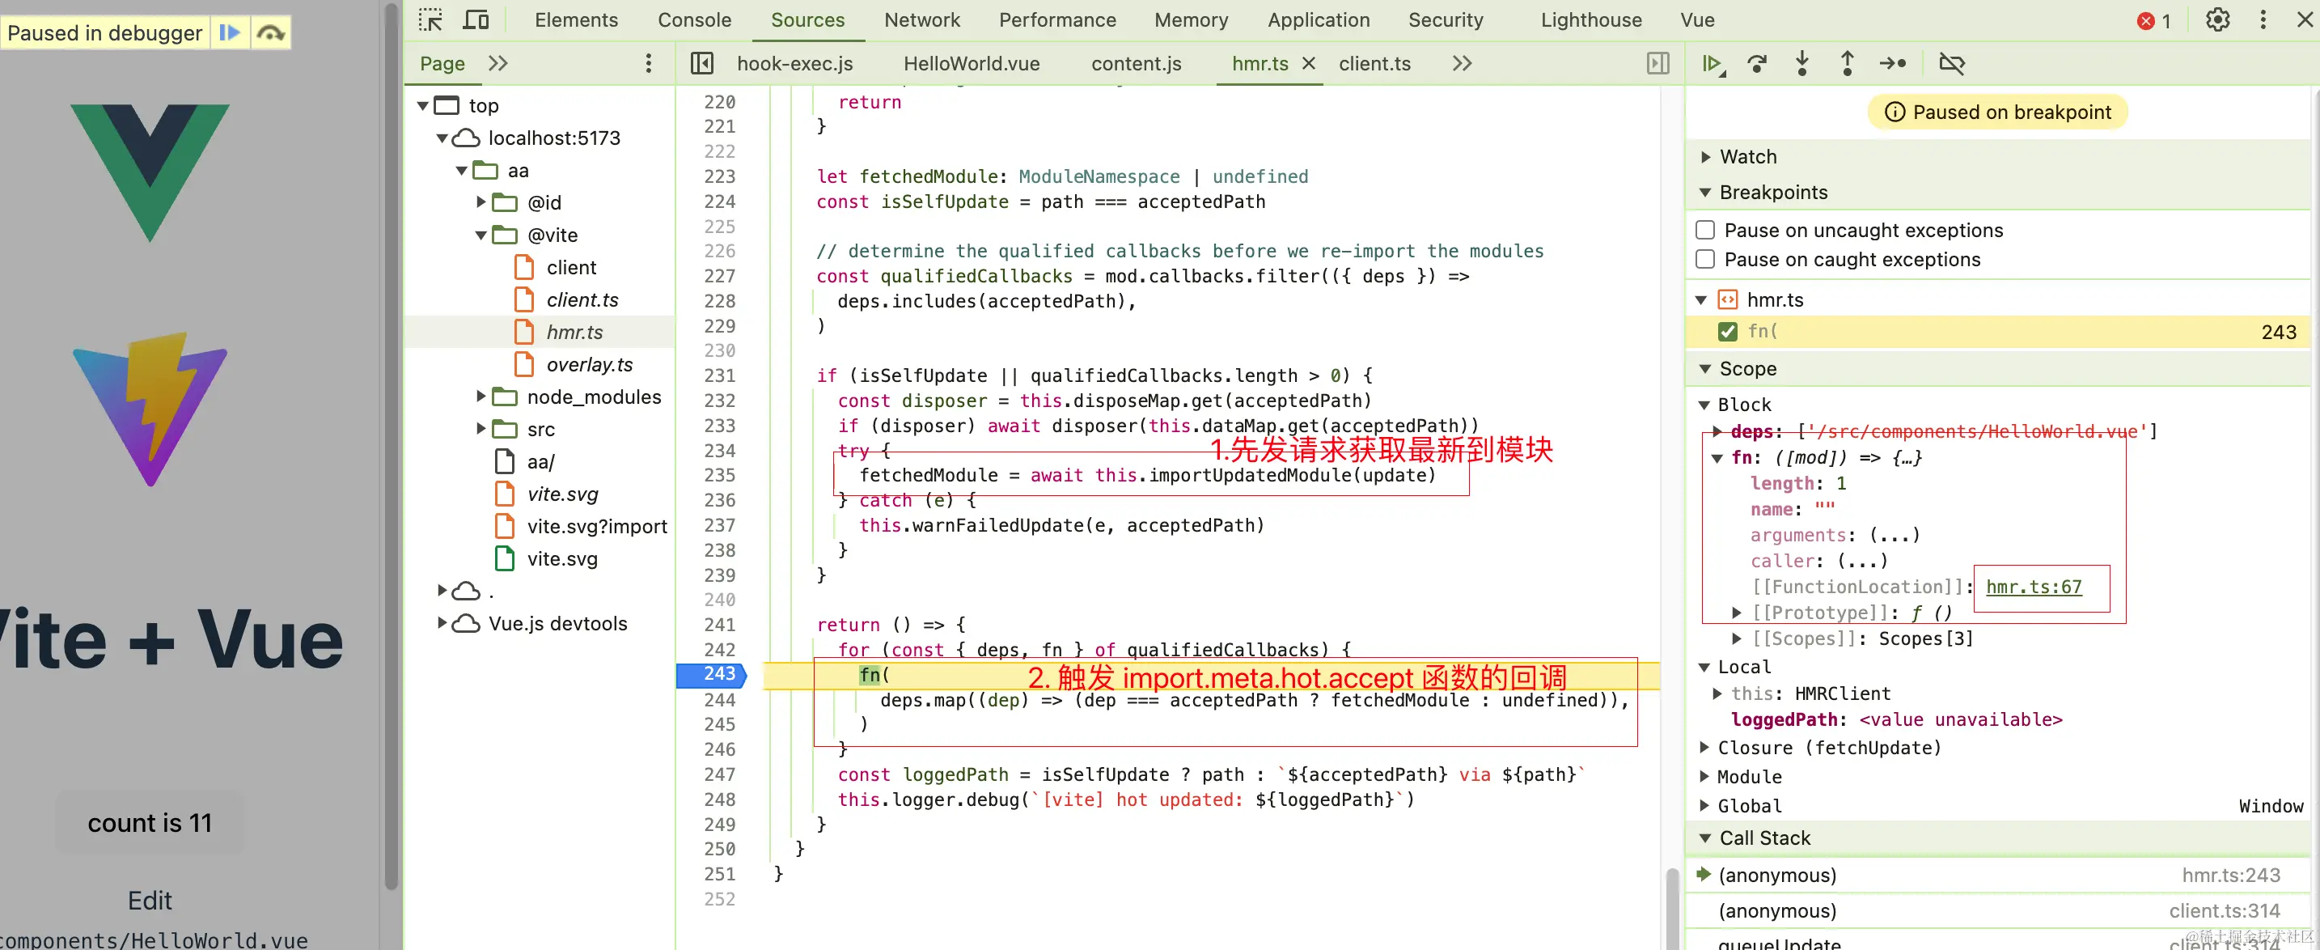This screenshot has width=2320, height=950.
Task: Open the inspect element picker tool
Action: pyautogui.click(x=430, y=20)
